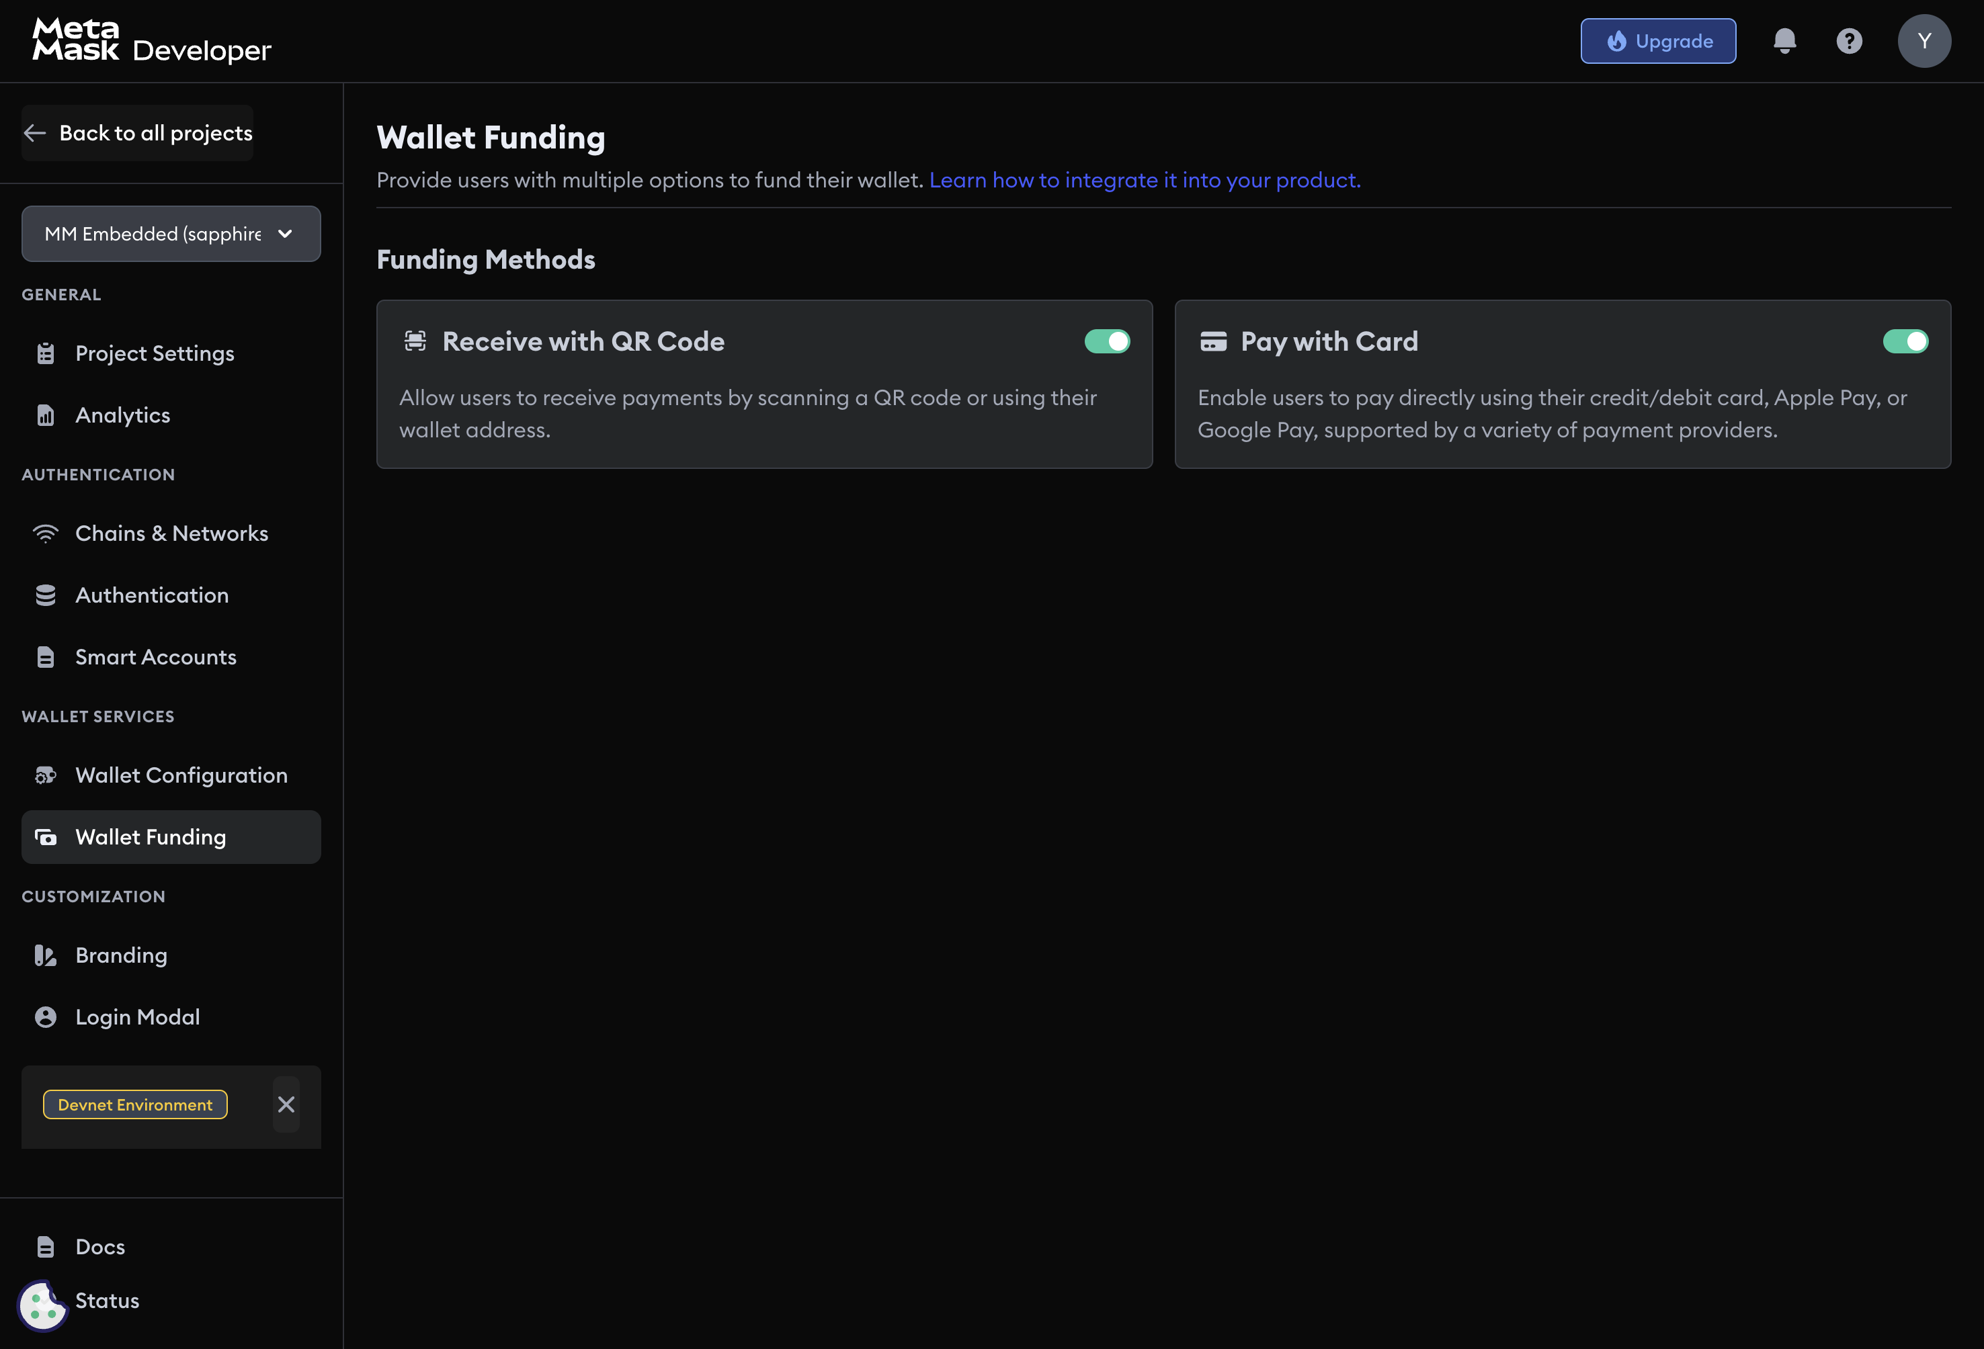Viewport: 1984px width, 1349px height.
Task: Open the Branding customization page
Action: click(x=171, y=955)
